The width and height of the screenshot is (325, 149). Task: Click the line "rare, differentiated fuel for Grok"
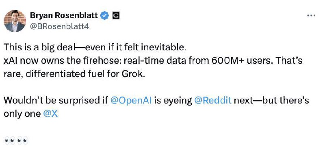(74, 74)
